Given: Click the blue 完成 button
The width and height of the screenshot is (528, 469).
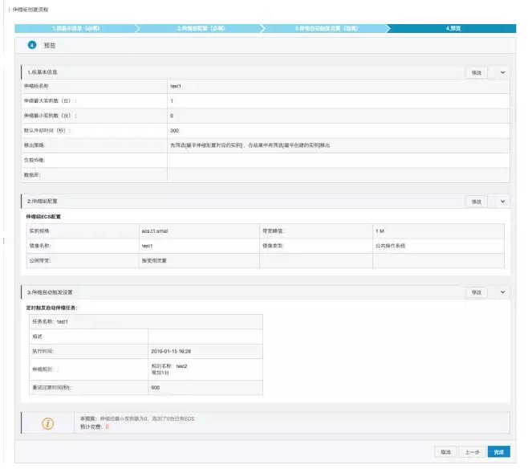Looking at the screenshot, I should coord(498,452).
